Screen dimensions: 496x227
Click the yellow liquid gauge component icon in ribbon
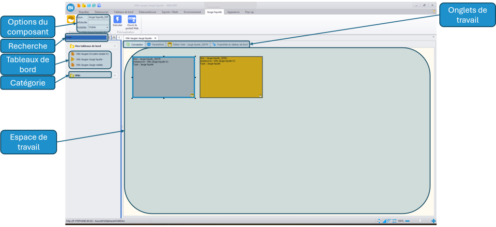[71, 19]
